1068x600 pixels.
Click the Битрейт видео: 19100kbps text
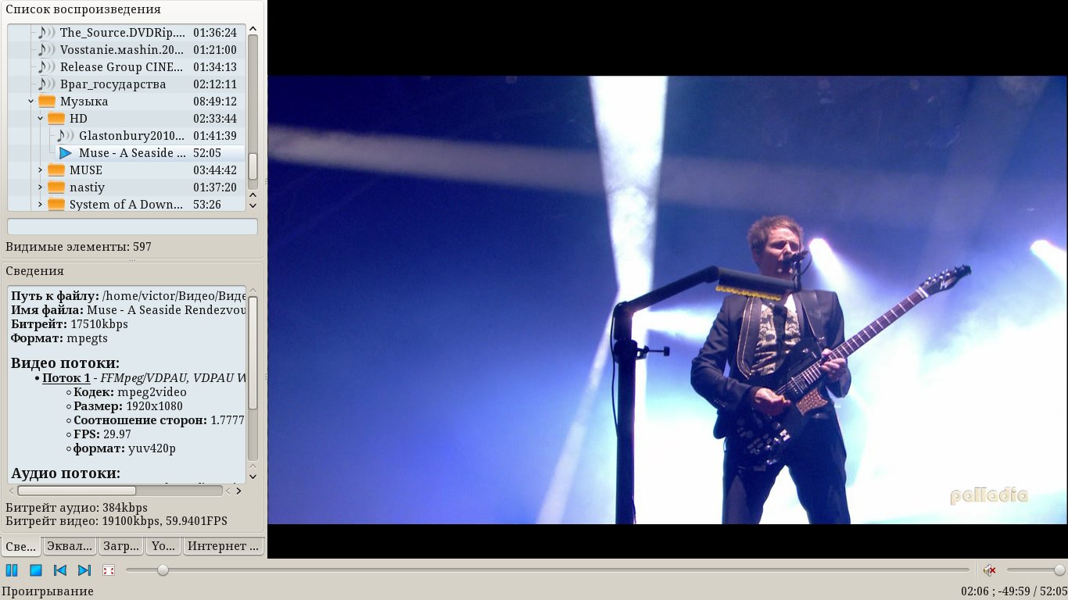116,521
